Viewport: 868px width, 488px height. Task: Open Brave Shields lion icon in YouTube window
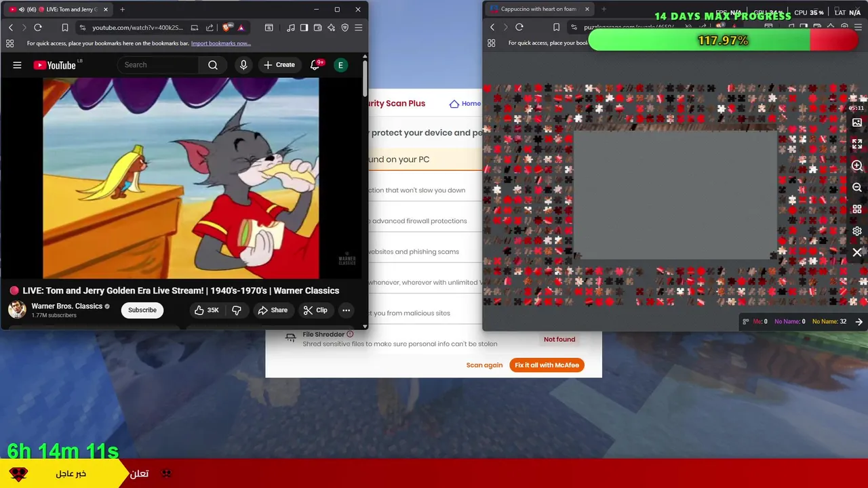226,28
